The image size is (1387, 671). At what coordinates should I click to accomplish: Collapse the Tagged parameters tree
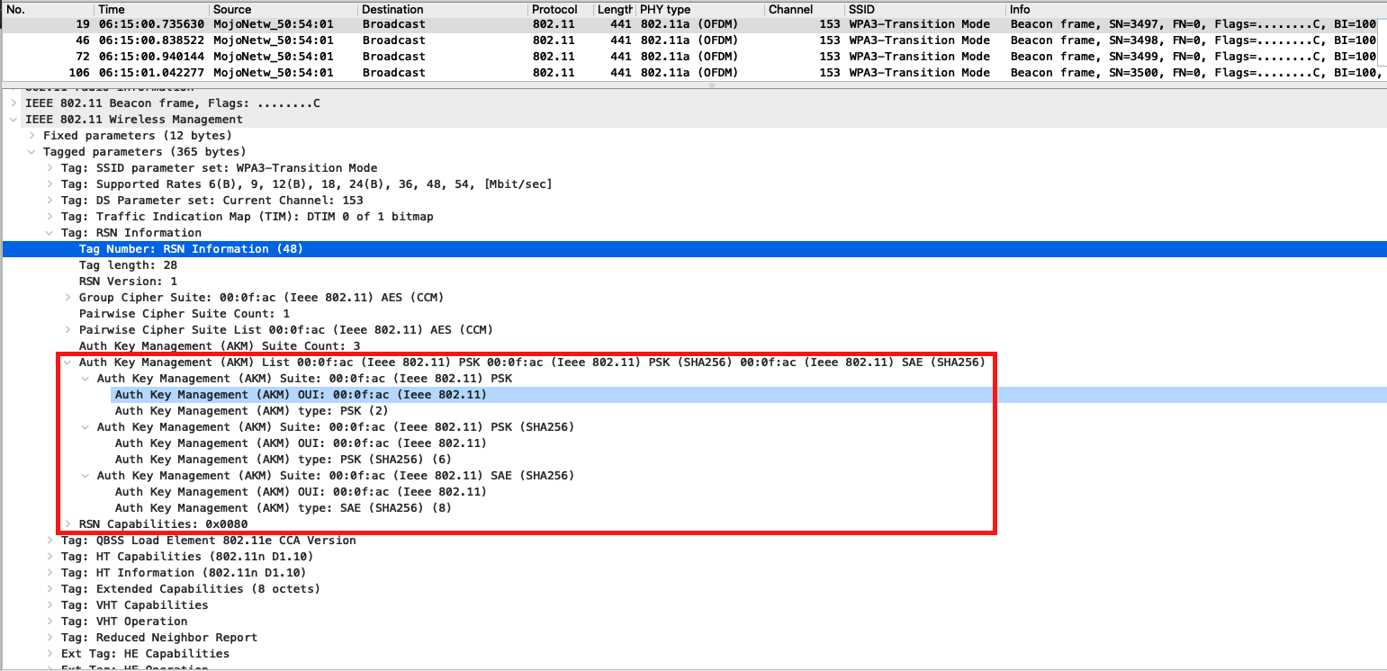click(32, 151)
